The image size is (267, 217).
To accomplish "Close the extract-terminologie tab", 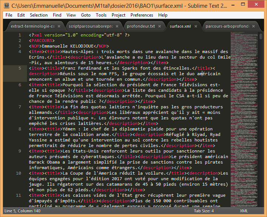I will 59,26.
